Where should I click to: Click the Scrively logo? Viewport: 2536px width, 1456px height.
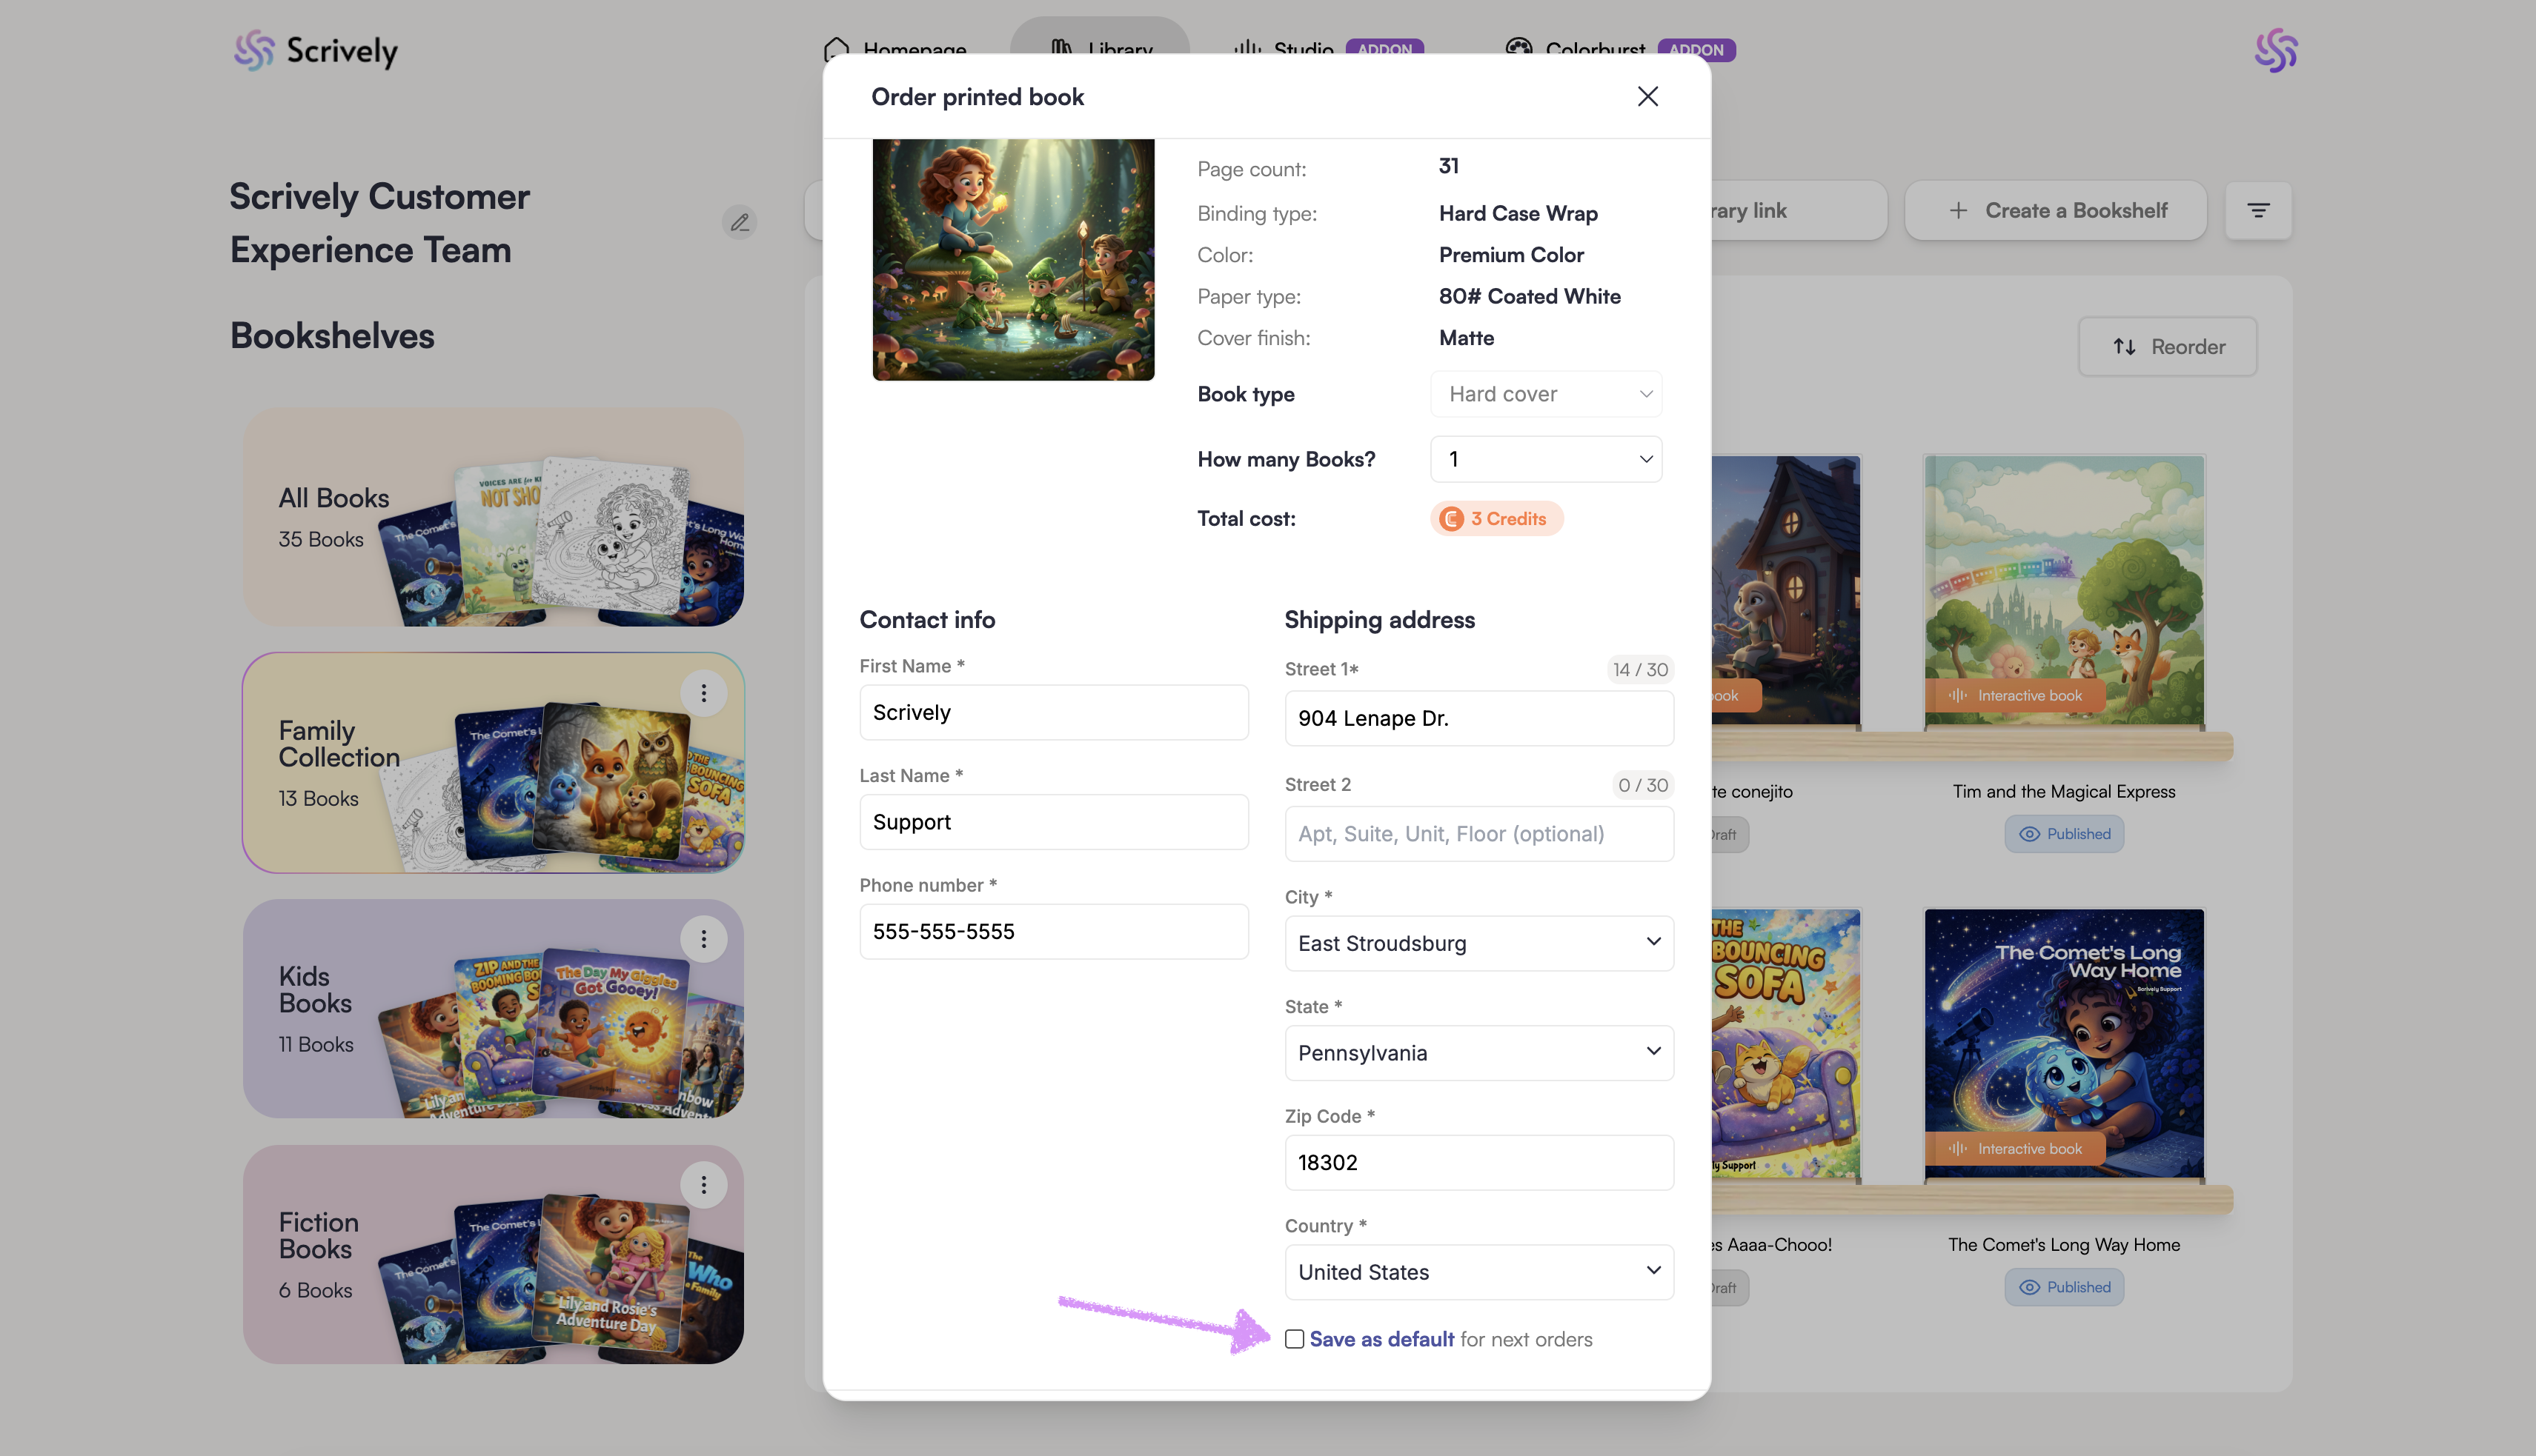(316, 50)
